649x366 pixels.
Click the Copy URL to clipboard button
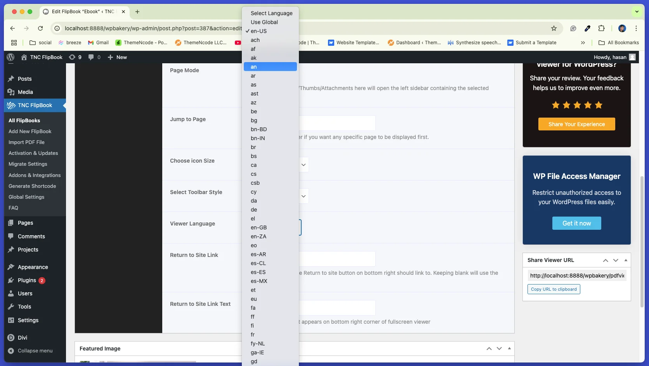[554, 289]
